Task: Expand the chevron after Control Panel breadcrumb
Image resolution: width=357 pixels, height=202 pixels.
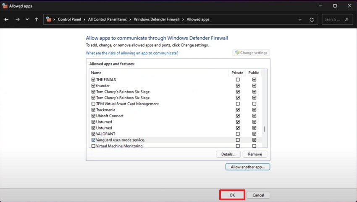Action: (85, 19)
